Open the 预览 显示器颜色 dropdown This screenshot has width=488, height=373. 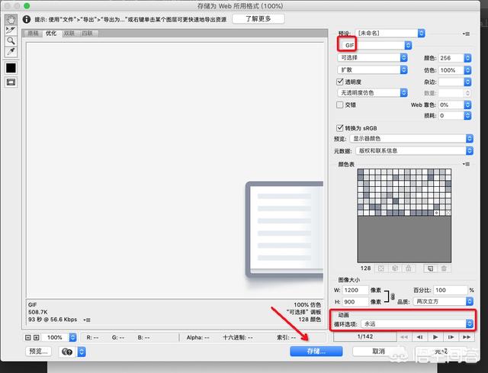click(x=412, y=139)
